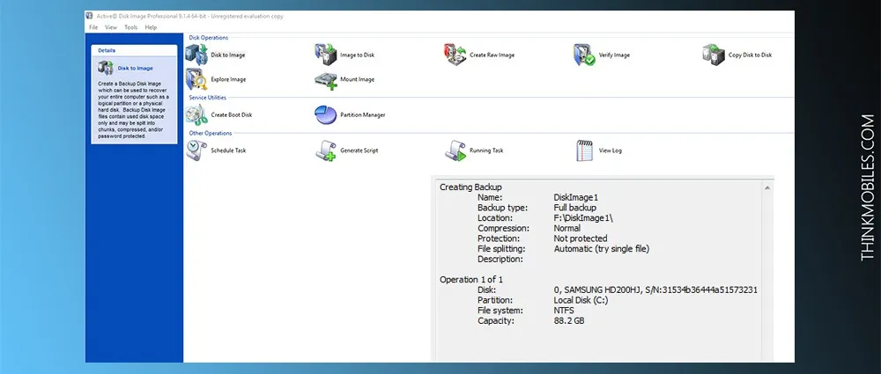
Task: Click the Running Task label
Action: (x=486, y=150)
